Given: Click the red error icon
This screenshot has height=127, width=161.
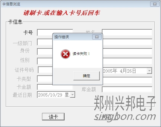Looking at the screenshot, I should click(x=65, y=54).
